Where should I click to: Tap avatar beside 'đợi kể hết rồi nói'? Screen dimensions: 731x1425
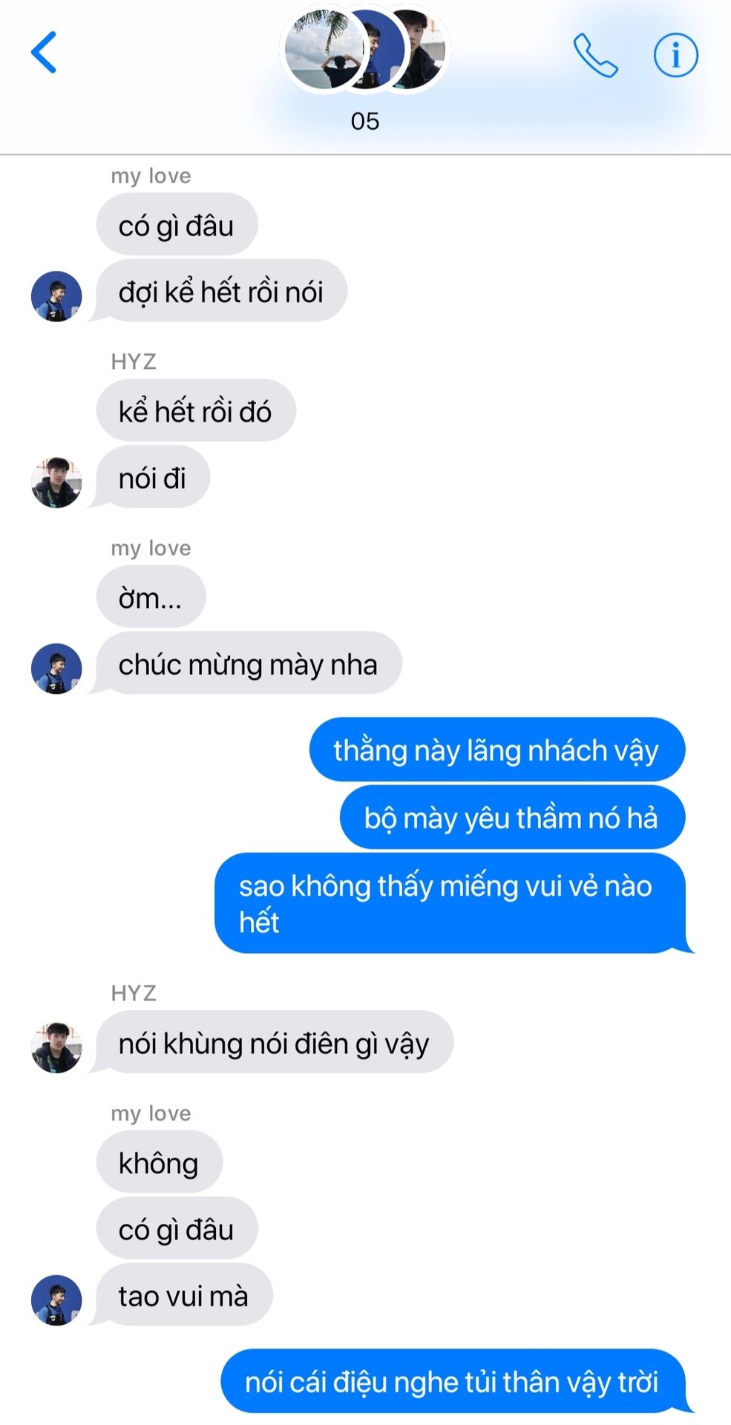coord(56,296)
